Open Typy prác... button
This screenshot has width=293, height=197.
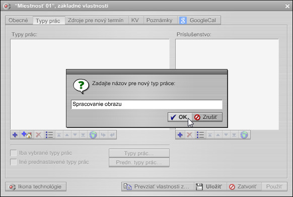click(x=139, y=153)
